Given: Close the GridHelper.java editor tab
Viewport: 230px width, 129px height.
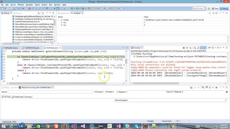Looking at the screenshot, I should point(60,48).
